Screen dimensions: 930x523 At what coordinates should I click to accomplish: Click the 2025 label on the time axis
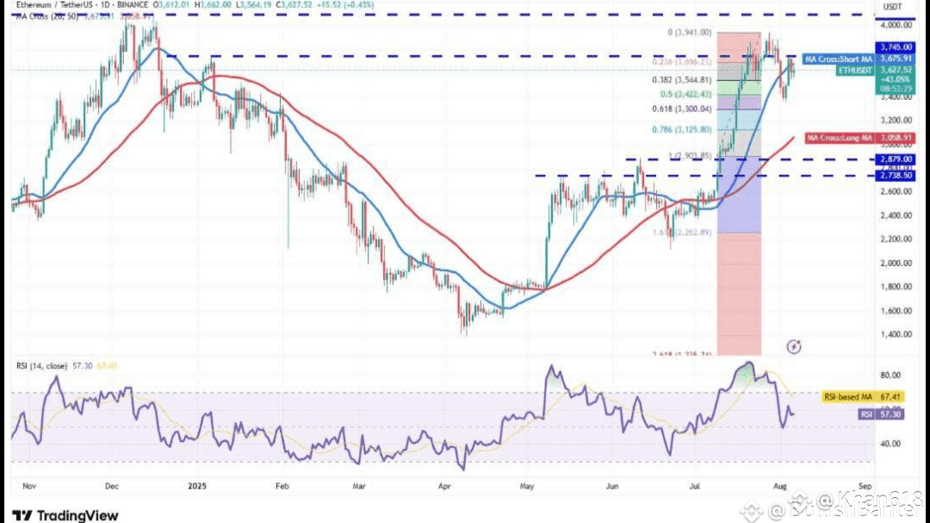point(197,486)
